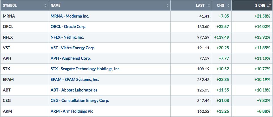The image size is (273, 117).
Task: Open STX - Seagate Technology Holdings link
Action: (x=85, y=69)
